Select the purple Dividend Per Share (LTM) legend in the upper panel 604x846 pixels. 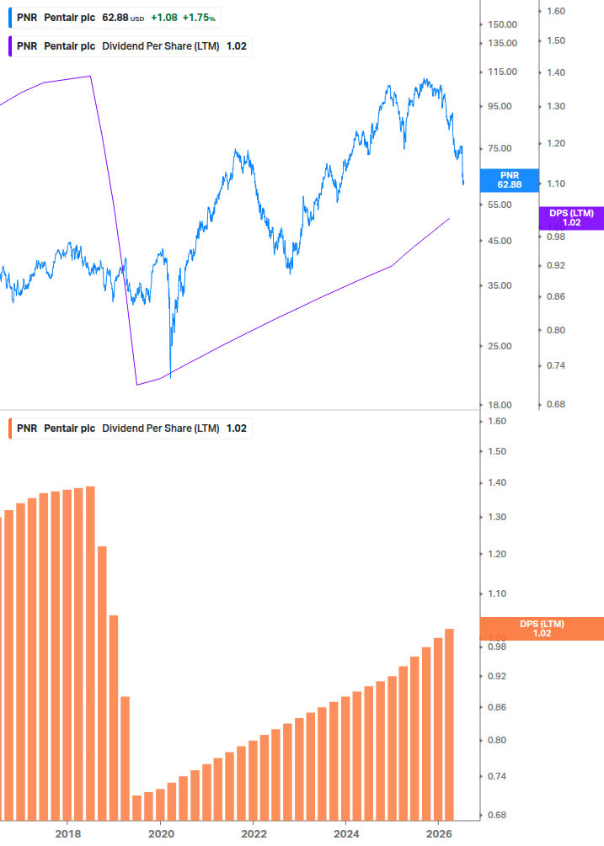click(x=130, y=46)
